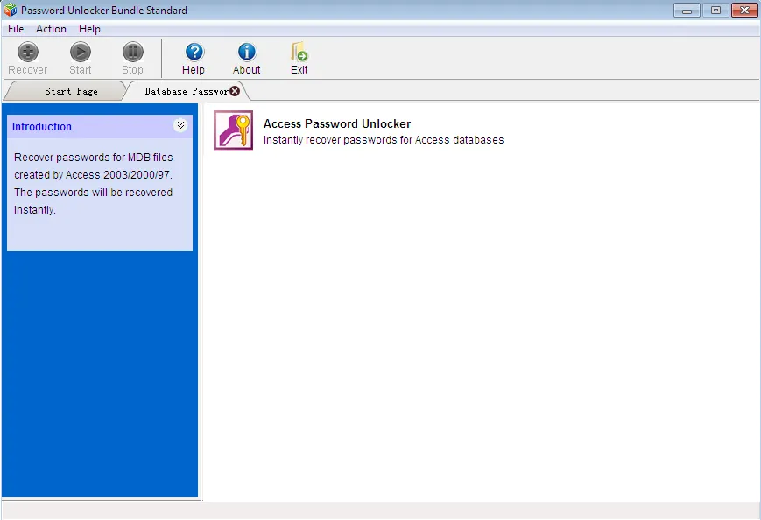The height and width of the screenshot is (520, 761).
Task: Open the Action menu
Action: [x=51, y=28]
